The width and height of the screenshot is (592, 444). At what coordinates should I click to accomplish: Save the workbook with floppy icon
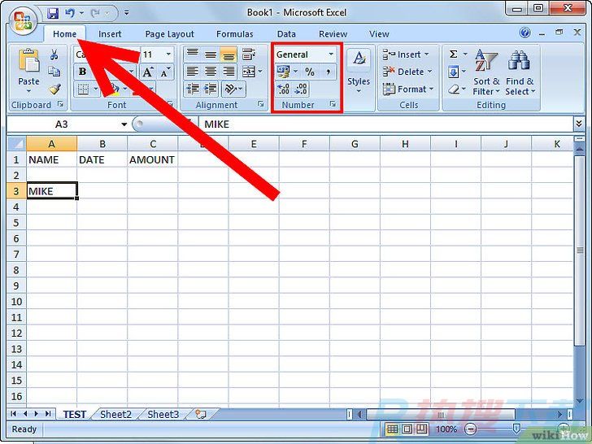pos(53,13)
